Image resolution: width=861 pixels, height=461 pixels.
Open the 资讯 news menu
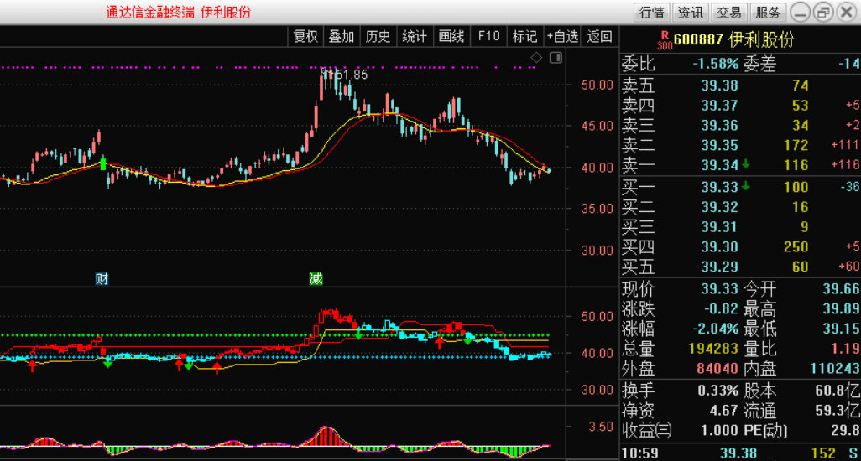point(691,12)
